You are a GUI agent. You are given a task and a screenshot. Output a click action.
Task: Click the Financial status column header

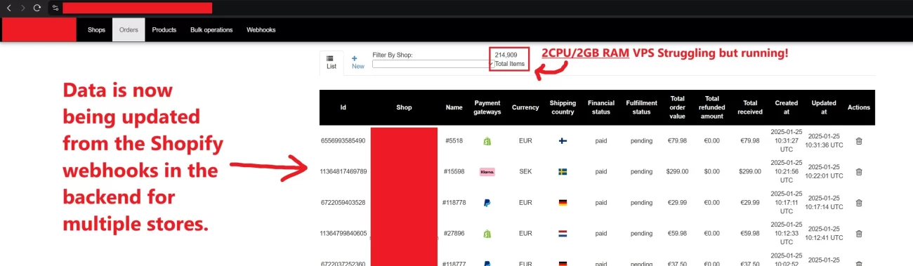click(x=601, y=107)
